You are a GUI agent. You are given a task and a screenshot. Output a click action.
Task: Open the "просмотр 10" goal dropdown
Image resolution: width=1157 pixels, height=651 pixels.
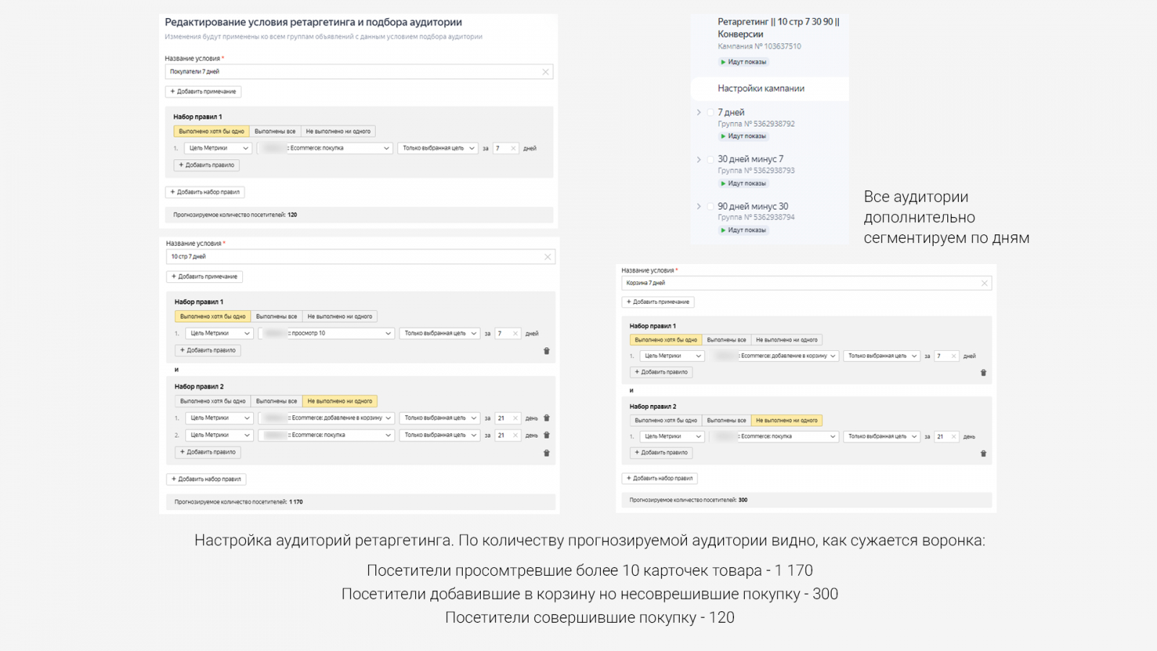(x=326, y=333)
